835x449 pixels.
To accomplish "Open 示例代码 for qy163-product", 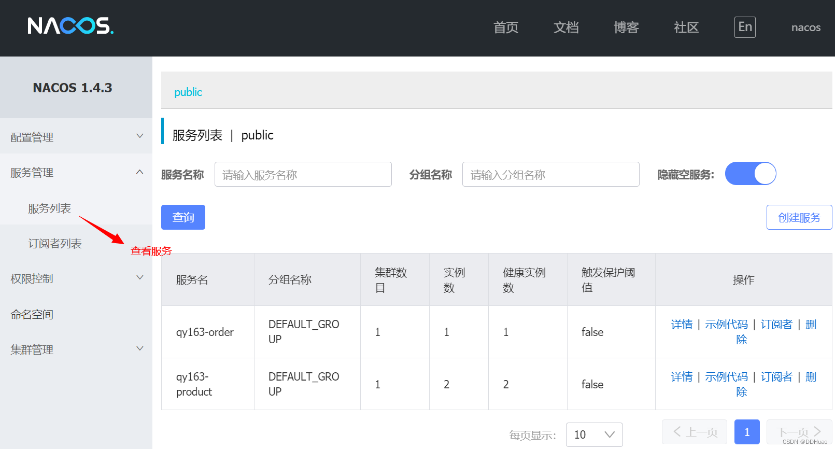I will 726,377.
